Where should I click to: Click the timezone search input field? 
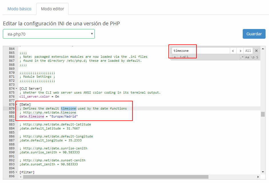(x=201, y=51)
